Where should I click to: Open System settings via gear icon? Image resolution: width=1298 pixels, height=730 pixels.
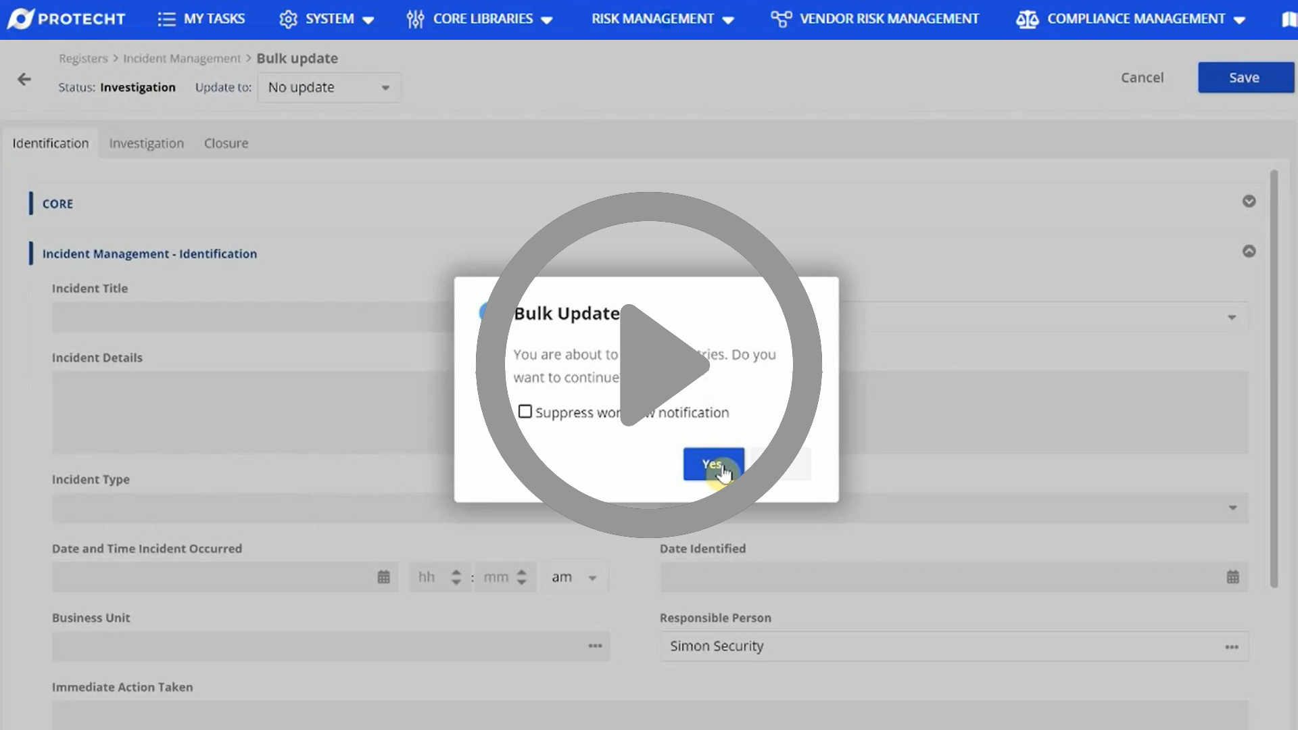click(x=289, y=18)
